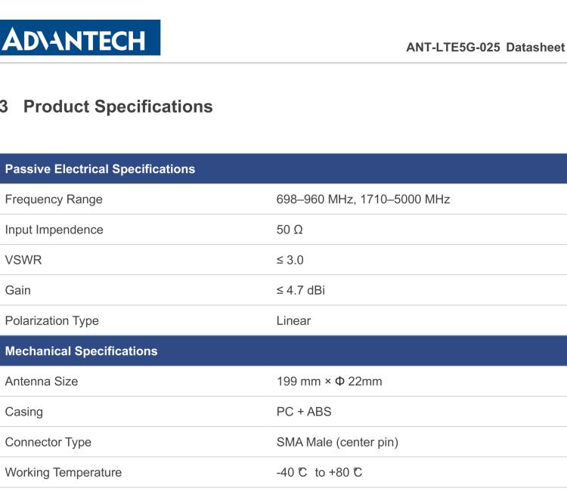
Task: Click the Frequency Range row label
Action: [x=54, y=199]
